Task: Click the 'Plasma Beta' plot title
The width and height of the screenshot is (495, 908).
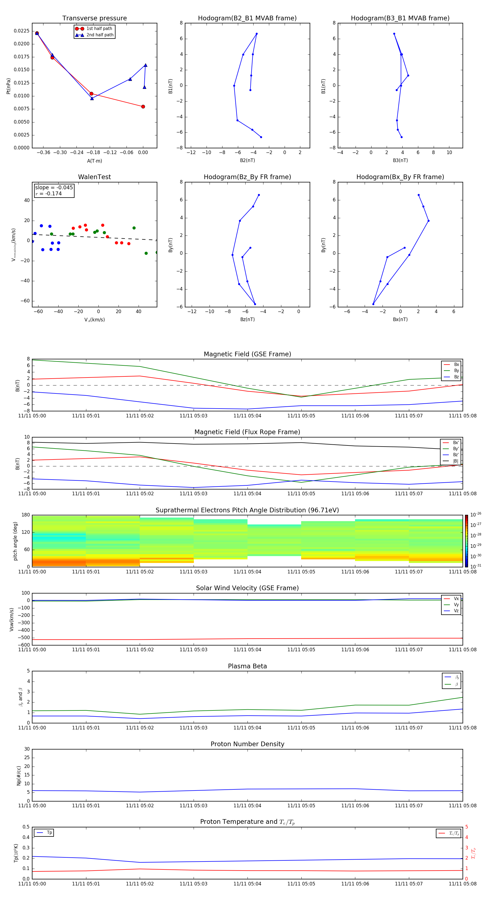Action: click(247, 666)
